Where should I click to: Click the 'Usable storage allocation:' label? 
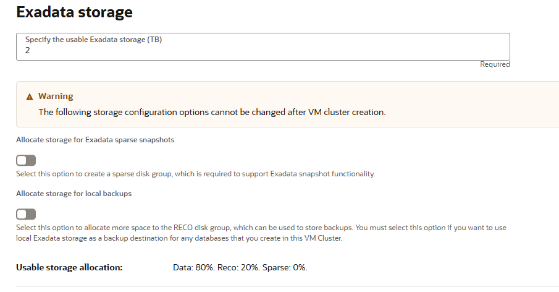(x=70, y=268)
